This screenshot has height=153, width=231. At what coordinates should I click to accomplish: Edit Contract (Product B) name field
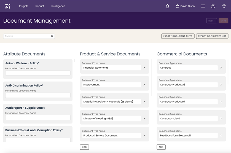click(x=188, y=101)
